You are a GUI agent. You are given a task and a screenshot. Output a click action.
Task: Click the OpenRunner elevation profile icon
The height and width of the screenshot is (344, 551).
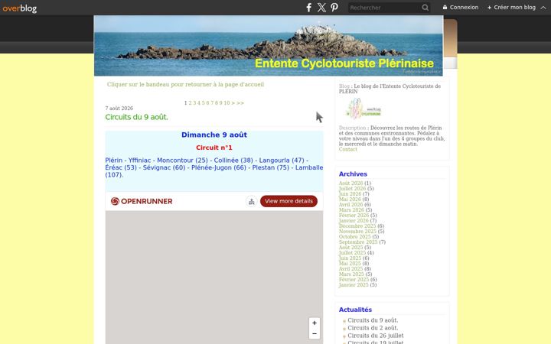(x=251, y=201)
